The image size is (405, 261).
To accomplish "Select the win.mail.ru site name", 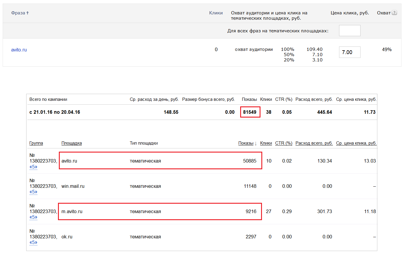I will (73, 186).
